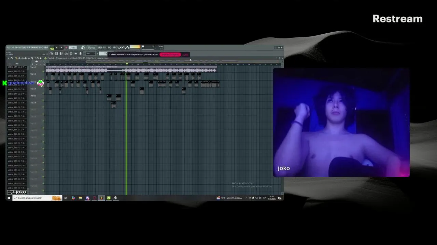Click the Playlist Arrangement title text
Image resolution: width=437 pixels, height=245 pixels.
coord(57,58)
